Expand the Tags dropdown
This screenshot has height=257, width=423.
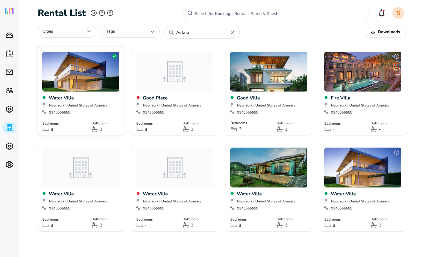(130, 32)
